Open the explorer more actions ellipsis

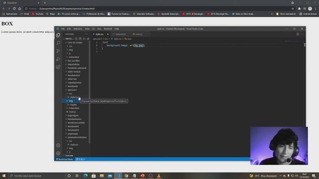(86, 34)
